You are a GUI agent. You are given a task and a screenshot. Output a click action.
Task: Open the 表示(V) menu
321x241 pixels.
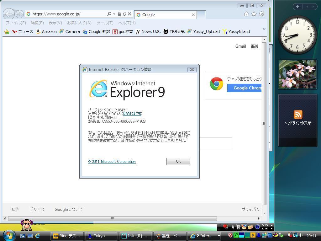coord(55,23)
